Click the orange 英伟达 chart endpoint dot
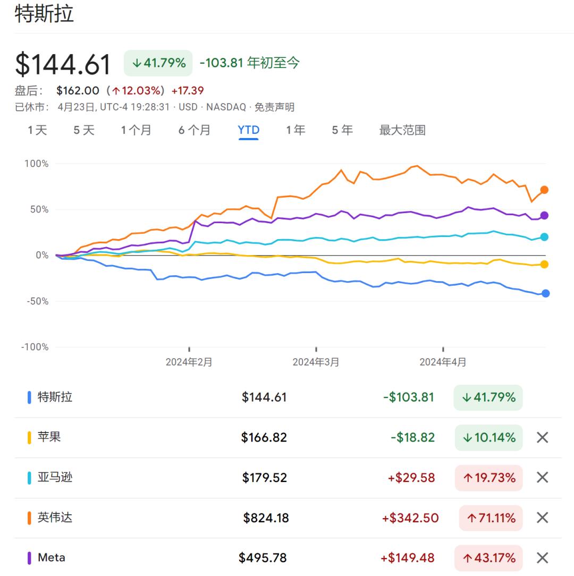The width and height of the screenshot is (574, 576). coord(544,190)
